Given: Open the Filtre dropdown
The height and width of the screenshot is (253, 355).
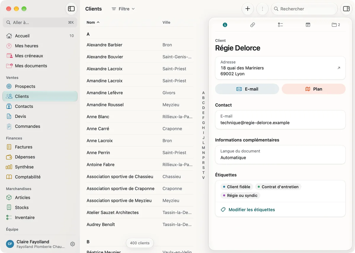Looking at the screenshot, I should click(x=123, y=9).
